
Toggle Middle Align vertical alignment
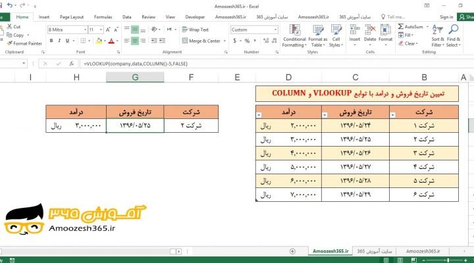pos(135,30)
